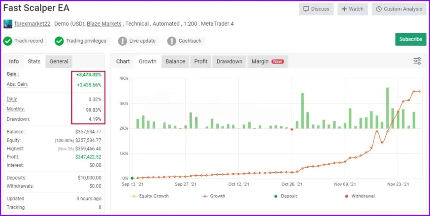Image resolution: width=430 pixels, height=216 pixels.
Task: Switch to the Info tab
Action: [x=14, y=61]
